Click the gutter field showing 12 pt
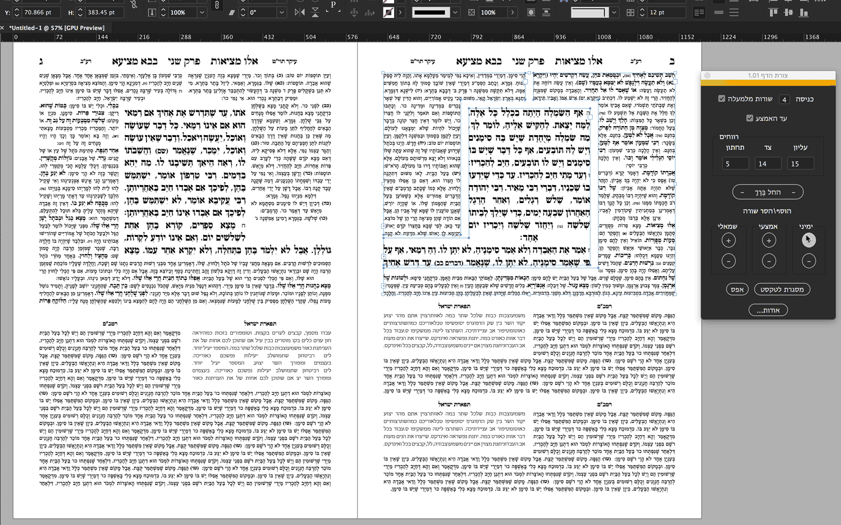The height and width of the screenshot is (525, 841). point(666,12)
